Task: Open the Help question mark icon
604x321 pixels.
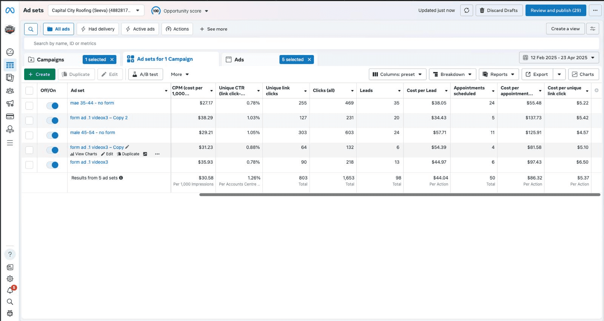Action: (10, 254)
